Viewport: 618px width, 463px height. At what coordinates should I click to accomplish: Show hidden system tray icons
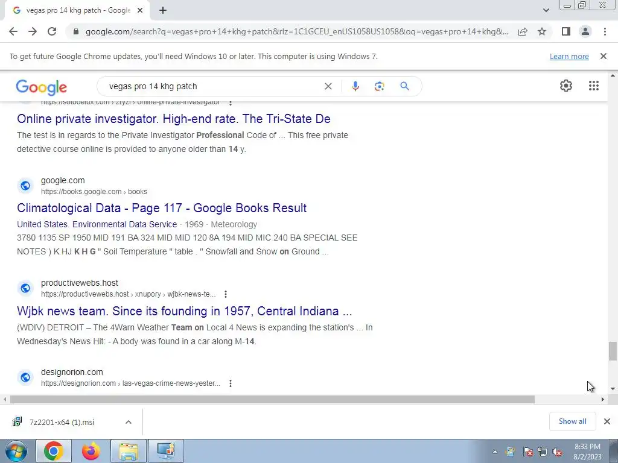click(495, 452)
